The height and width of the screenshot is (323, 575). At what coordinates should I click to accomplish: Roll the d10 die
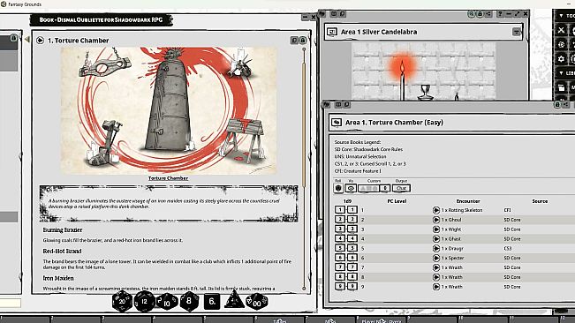(167, 302)
